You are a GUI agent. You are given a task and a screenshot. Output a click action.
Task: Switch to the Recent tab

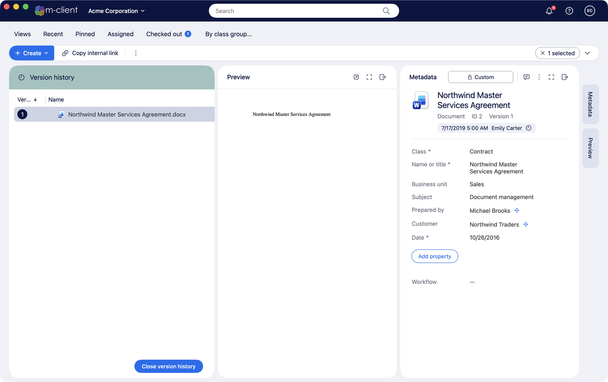coord(53,34)
